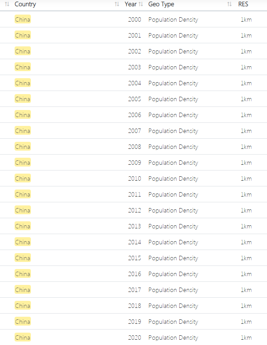
Task: Select the China tag in the 2003 row
Action: point(23,67)
